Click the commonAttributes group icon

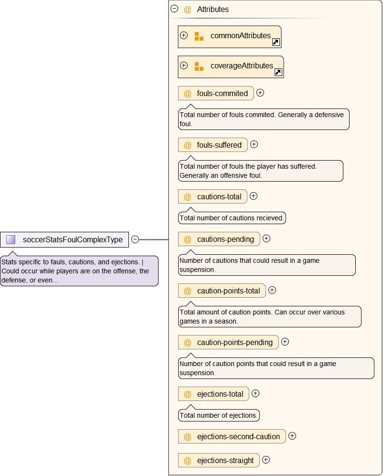[199, 36]
